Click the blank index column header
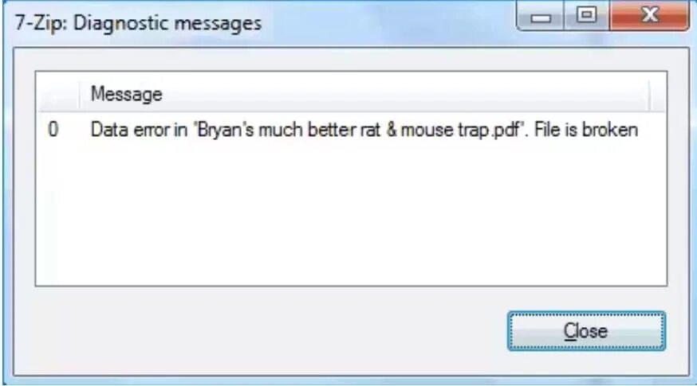Screen dimensions: 697x386 pyautogui.click(x=57, y=94)
